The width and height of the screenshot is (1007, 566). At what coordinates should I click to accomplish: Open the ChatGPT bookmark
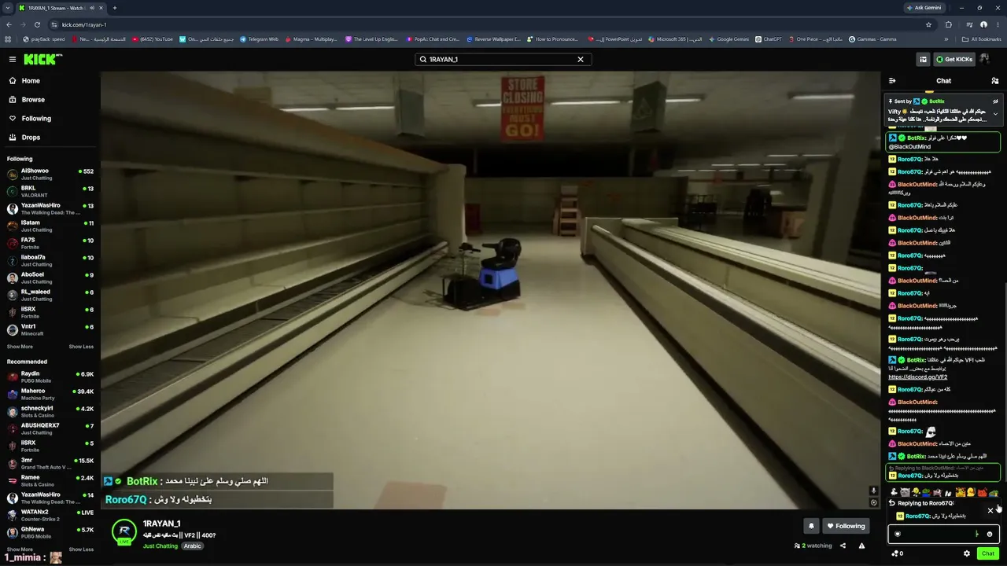[768, 39]
